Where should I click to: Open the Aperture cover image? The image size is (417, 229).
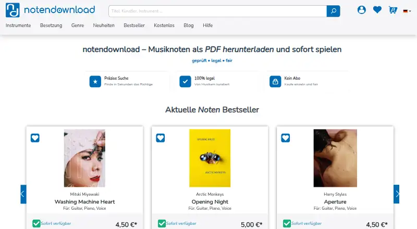tap(335, 158)
